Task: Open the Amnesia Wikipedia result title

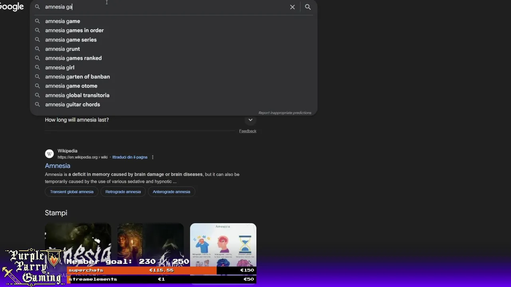Action: point(57,166)
